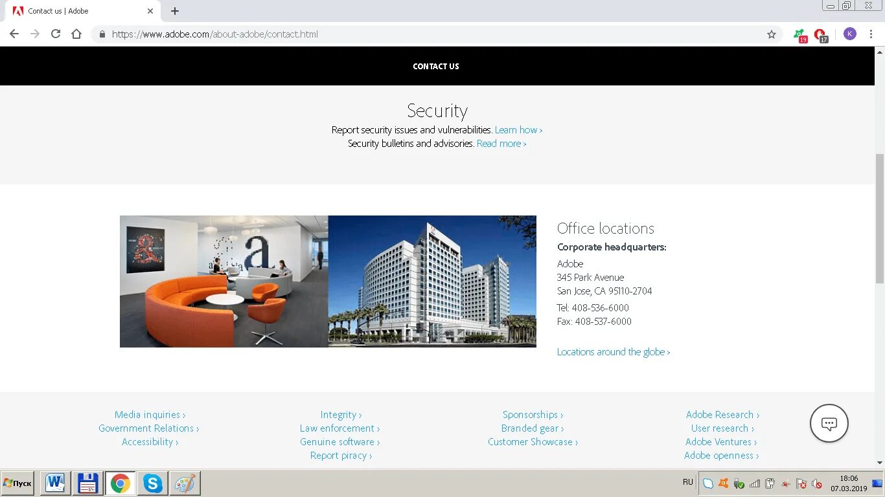Open Learn how security reporting link
Screen dimensions: 885x497
click(x=518, y=130)
